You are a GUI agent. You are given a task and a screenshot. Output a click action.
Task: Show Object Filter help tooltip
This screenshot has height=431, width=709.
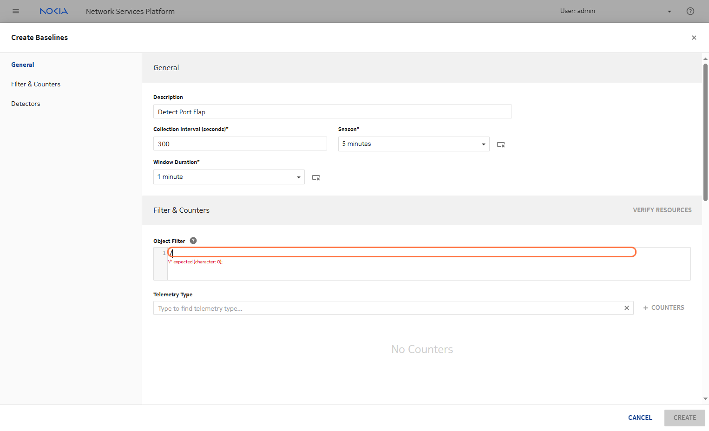(193, 241)
